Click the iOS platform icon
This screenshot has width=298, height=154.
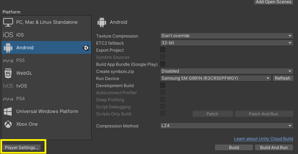coord(8,35)
